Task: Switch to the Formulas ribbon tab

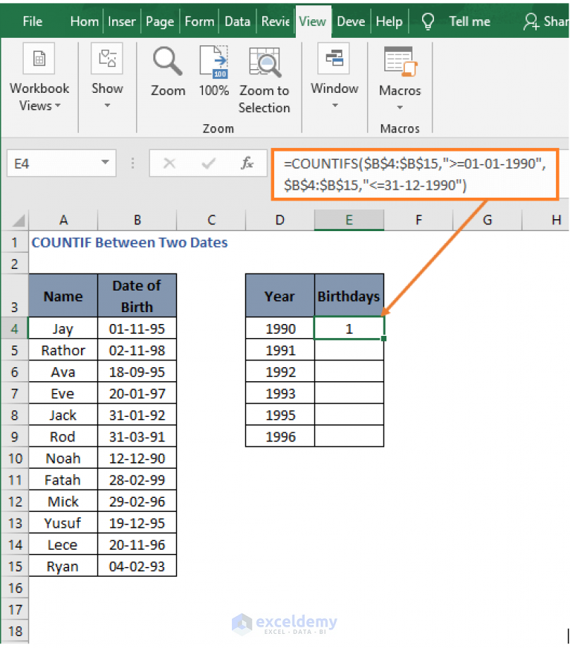Action: click(199, 21)
